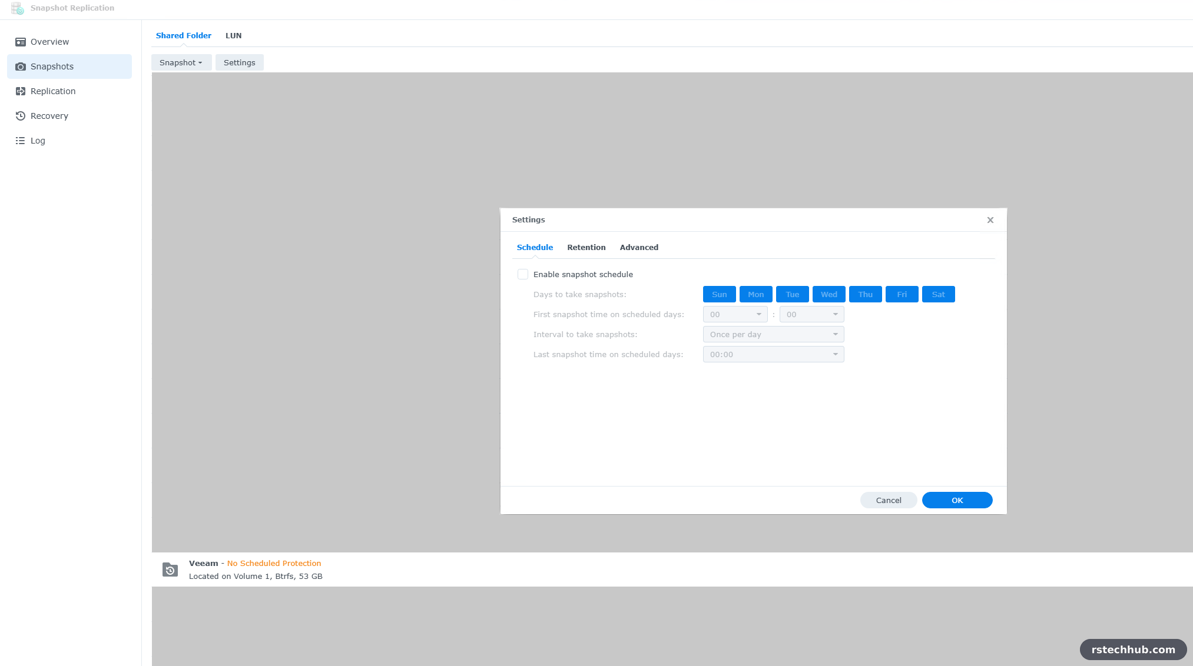This screenshot has width=1193, height=666.
Task: Toggle Sun day button
Action: click(720, 294)
